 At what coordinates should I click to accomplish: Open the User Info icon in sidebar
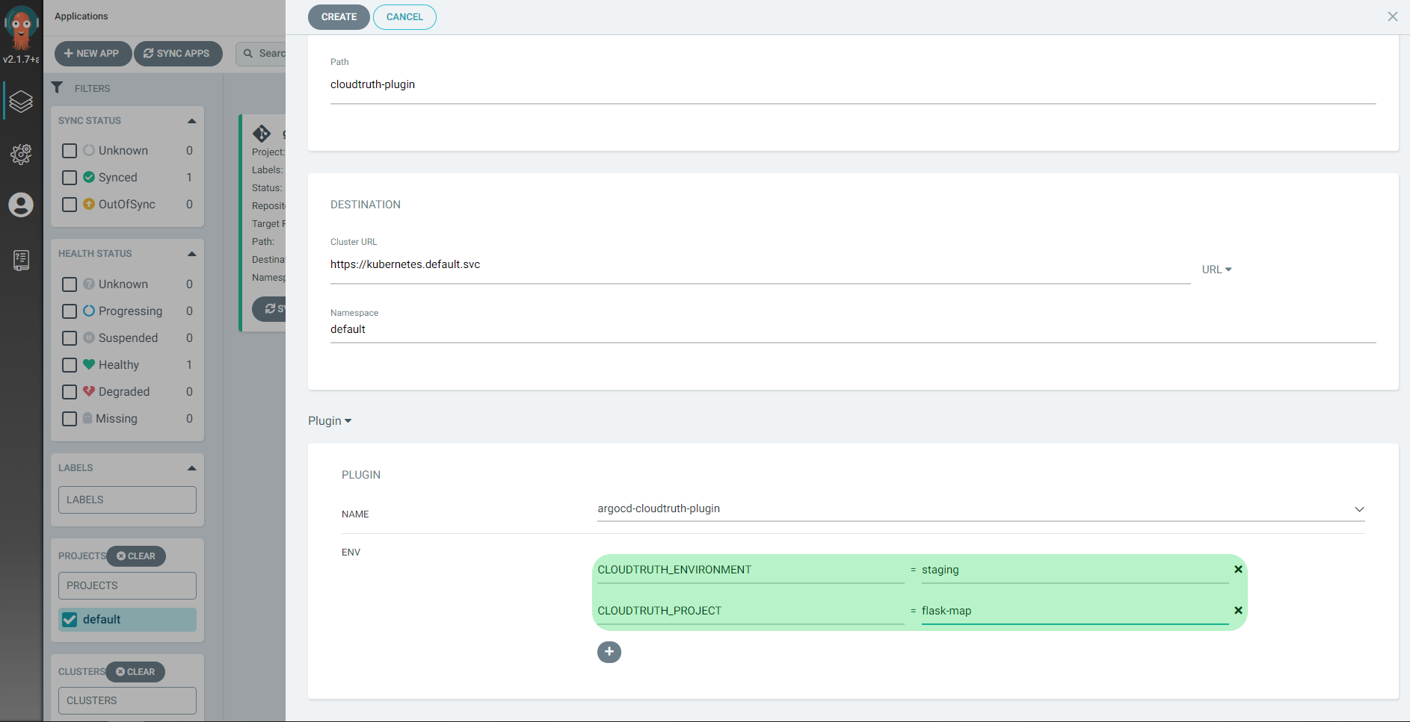[21, 205]
